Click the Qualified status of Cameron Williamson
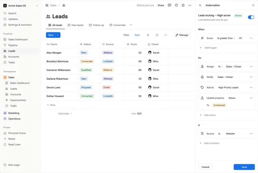This screenshot has height=173, width=258. click(86, 70)
